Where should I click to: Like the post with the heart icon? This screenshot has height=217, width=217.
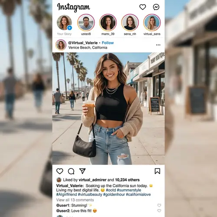click(x=59, y=171)
